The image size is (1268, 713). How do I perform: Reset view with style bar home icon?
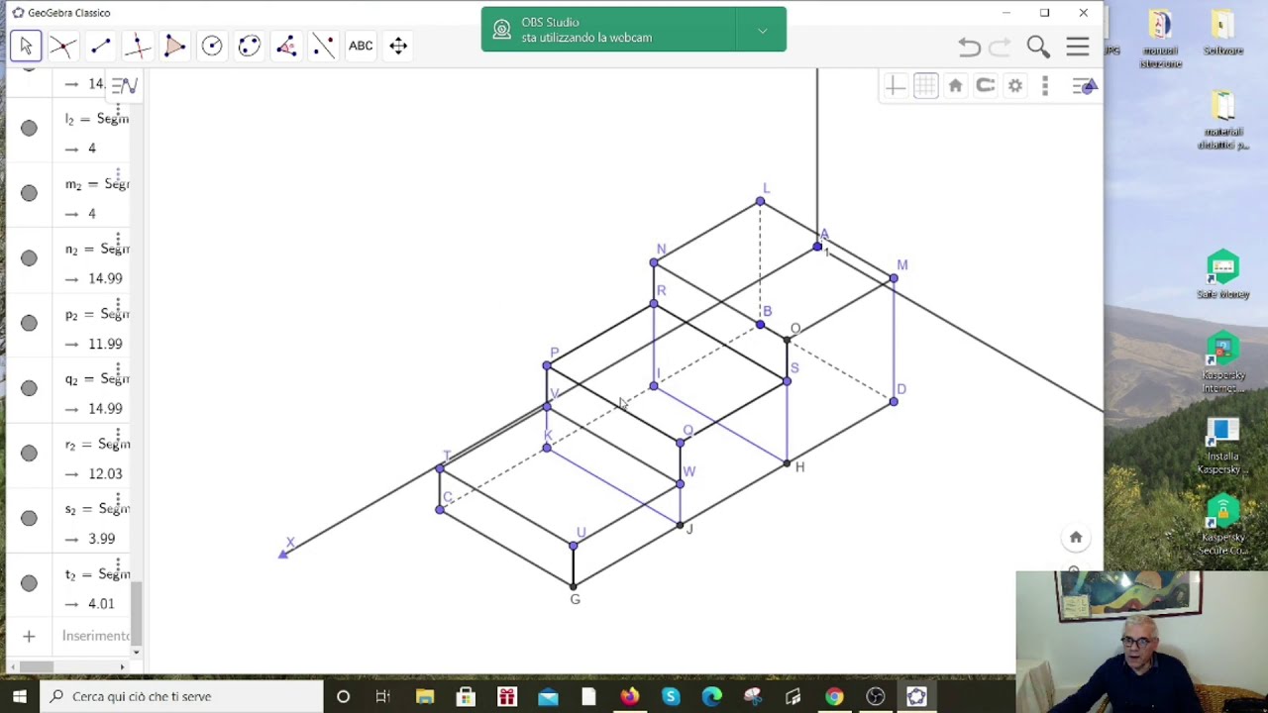click(x=956, y=86)
